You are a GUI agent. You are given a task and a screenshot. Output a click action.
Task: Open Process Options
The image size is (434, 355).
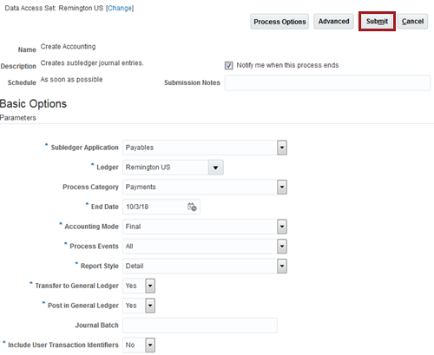click(x=279, y=22)
